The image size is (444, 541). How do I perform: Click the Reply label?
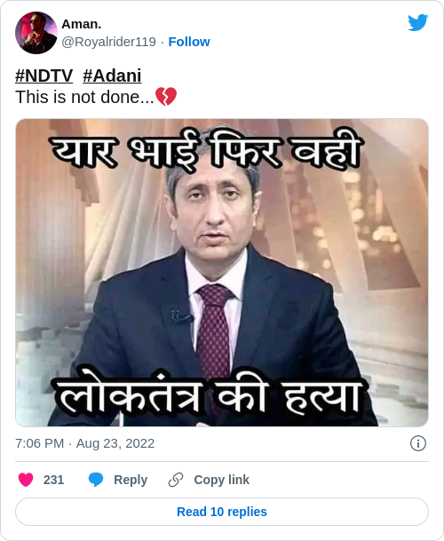(131, 480)
